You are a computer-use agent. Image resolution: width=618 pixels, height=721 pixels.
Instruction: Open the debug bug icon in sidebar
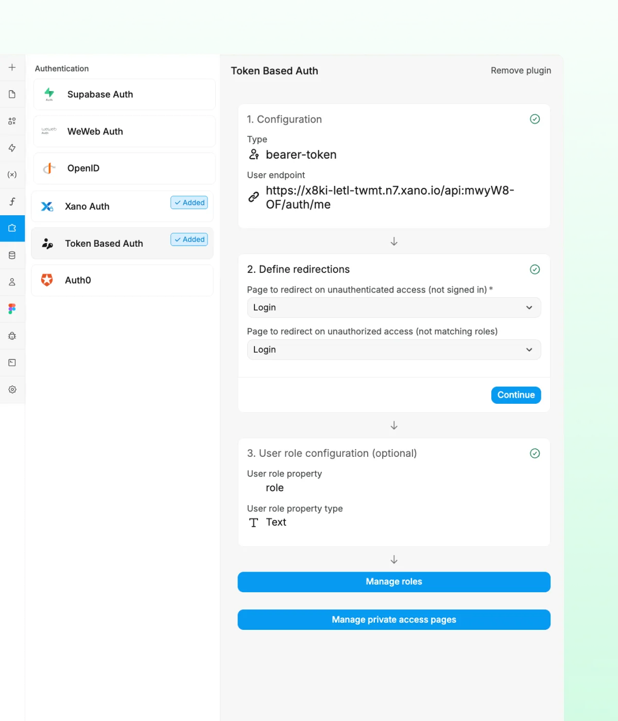click(x=12, y=336)
